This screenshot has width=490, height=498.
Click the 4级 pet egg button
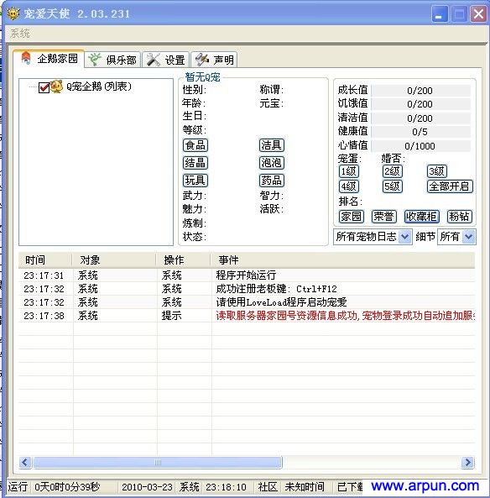(x=349, y=186)
